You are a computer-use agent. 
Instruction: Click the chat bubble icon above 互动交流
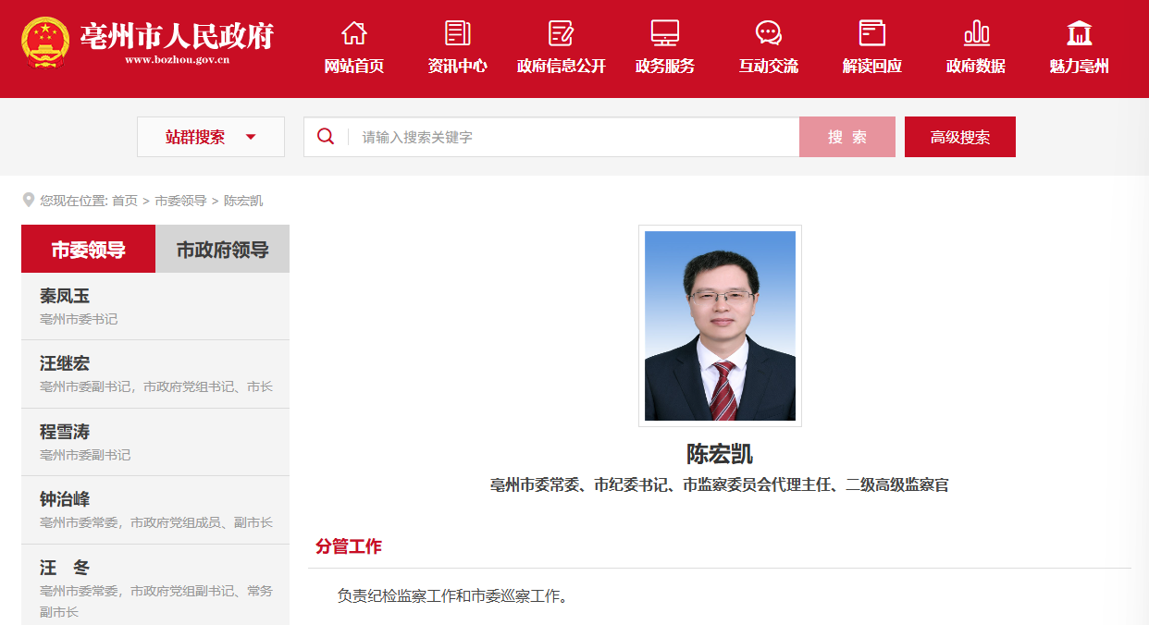click(769, 33)
